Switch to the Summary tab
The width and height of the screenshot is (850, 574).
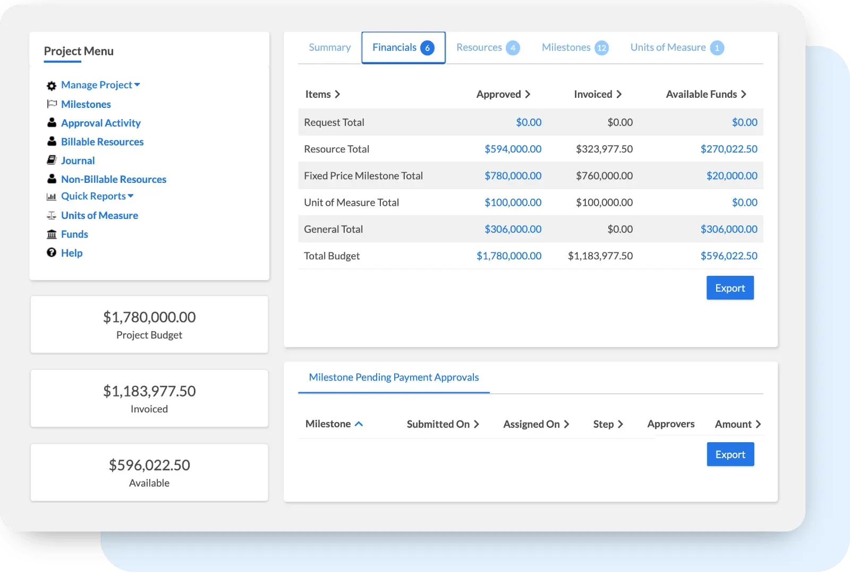tap(329, 48)
